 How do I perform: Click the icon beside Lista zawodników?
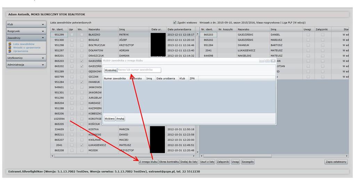coord(10,44)
